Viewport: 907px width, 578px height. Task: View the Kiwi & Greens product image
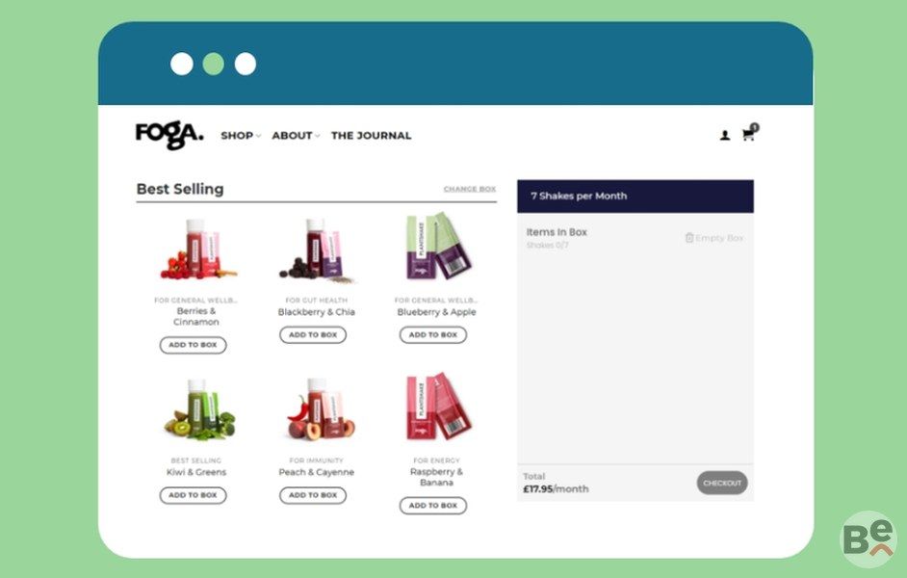tap(199, 409)
